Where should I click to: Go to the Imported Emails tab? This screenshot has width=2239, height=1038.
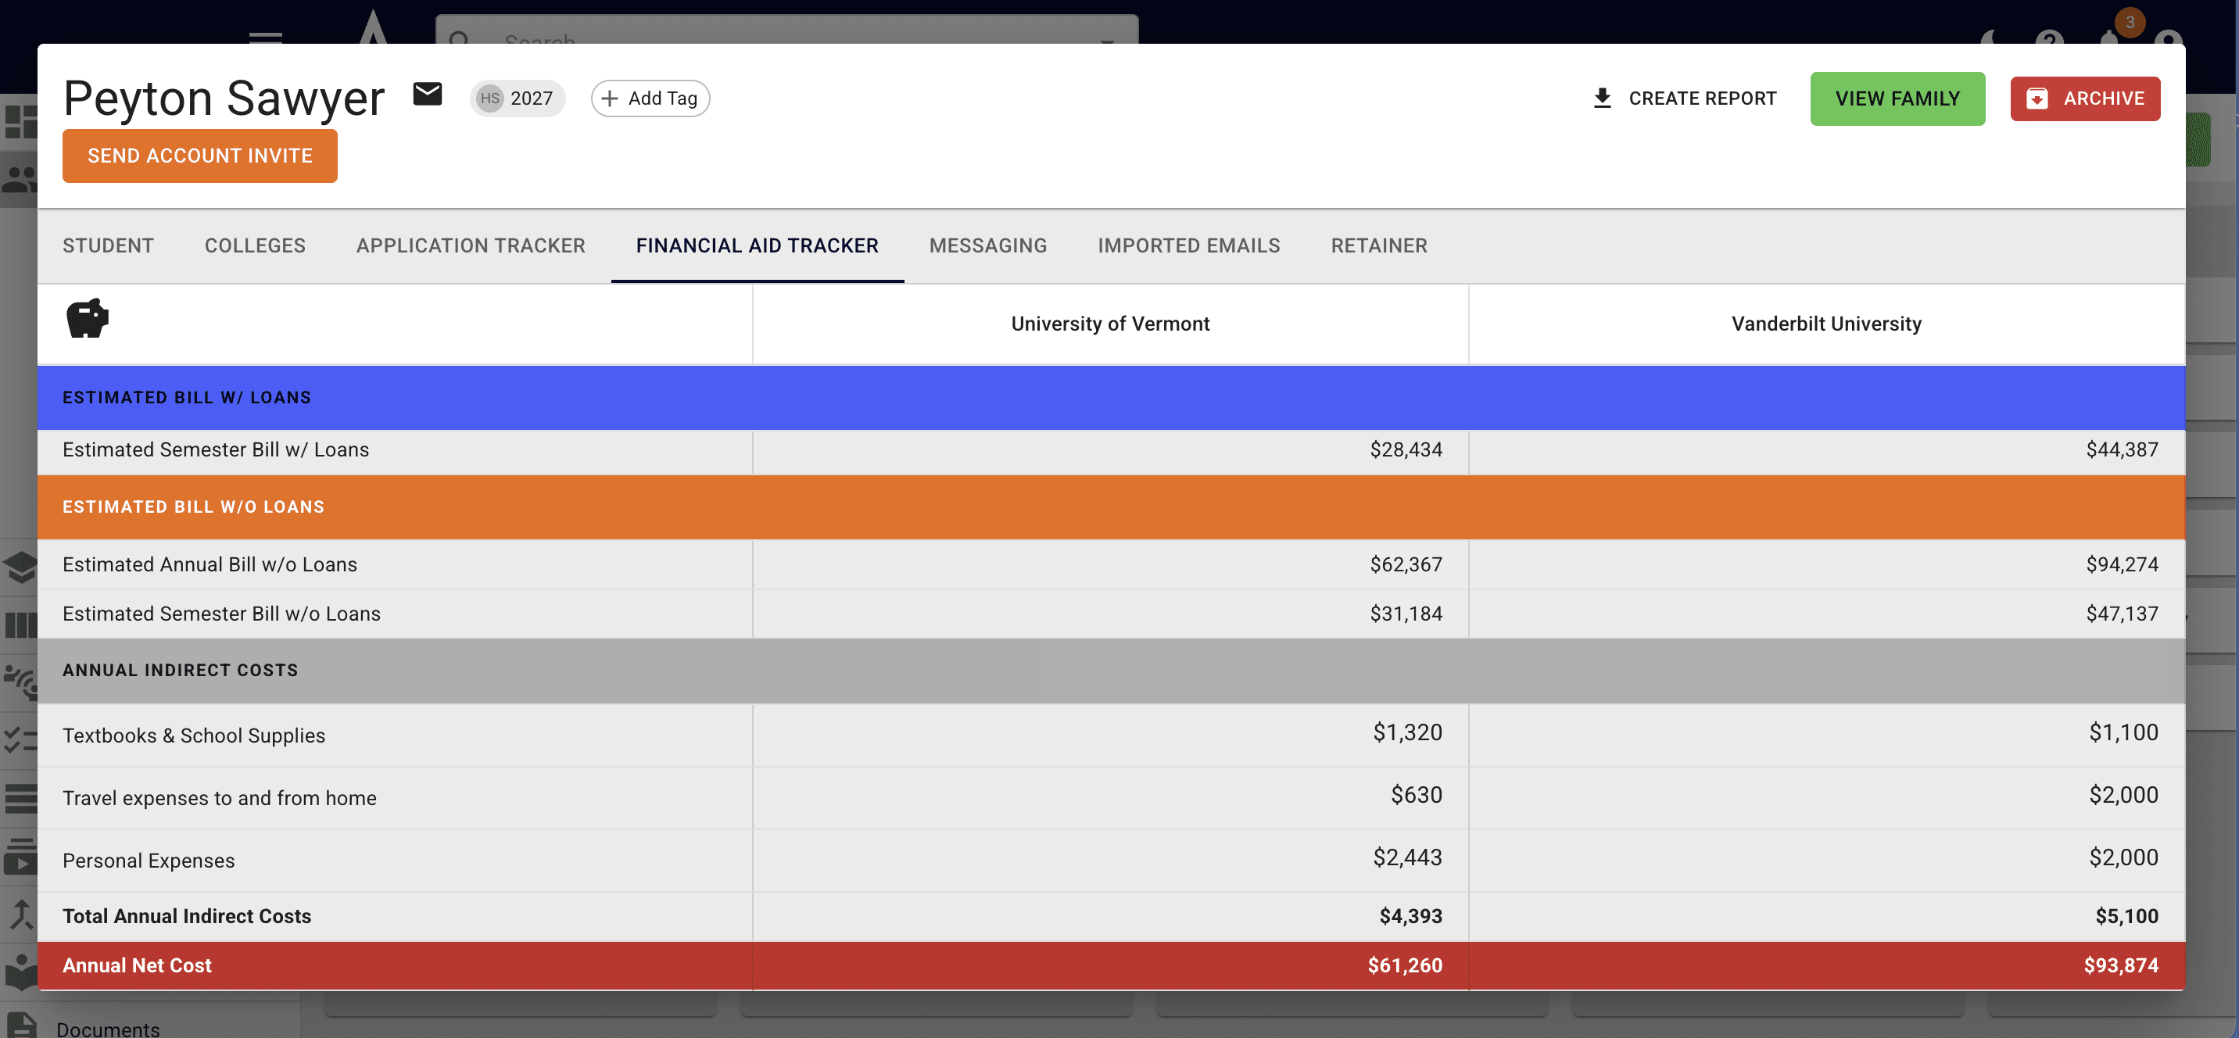point(1188,246)
